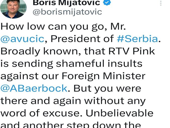This screenshot has height=128, width=170.
Task: Click the phrase "word of excuse"
Action: coord(40,113)
